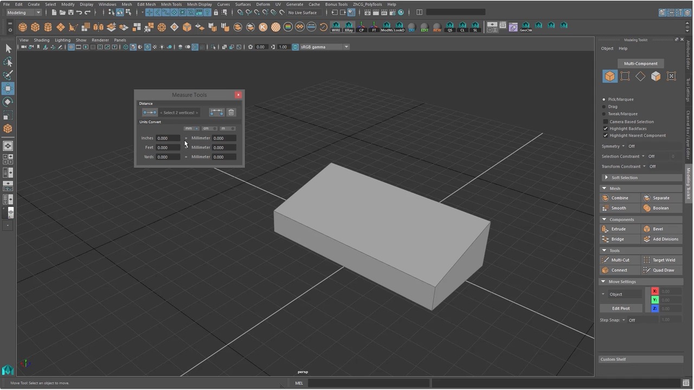
Task: Select the Multi-Cut tool
Action: pos(620,259)
